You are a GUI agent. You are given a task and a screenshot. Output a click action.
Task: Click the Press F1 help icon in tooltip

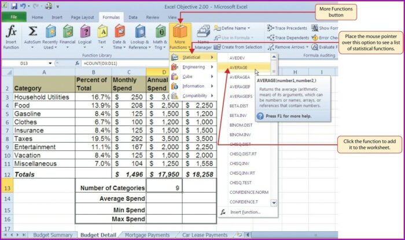click(260, 116)
